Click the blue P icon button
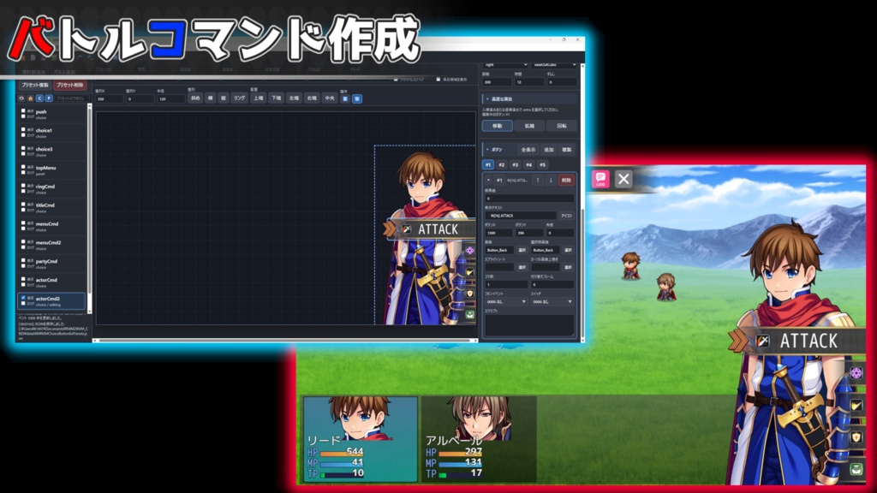The height and width of the screenshot is (493, 877). point(49,98)
